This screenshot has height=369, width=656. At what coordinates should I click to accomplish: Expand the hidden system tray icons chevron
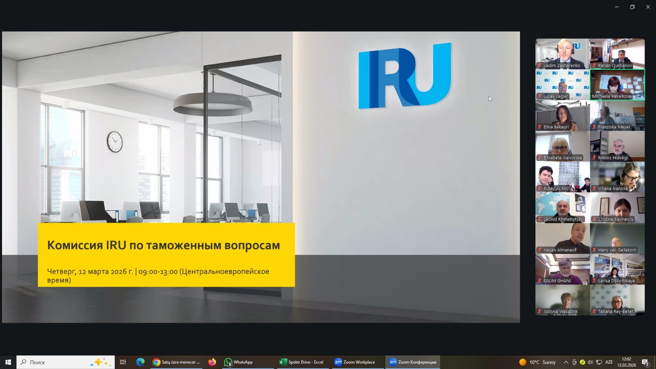pyautogui.click(x=566, y=362)
